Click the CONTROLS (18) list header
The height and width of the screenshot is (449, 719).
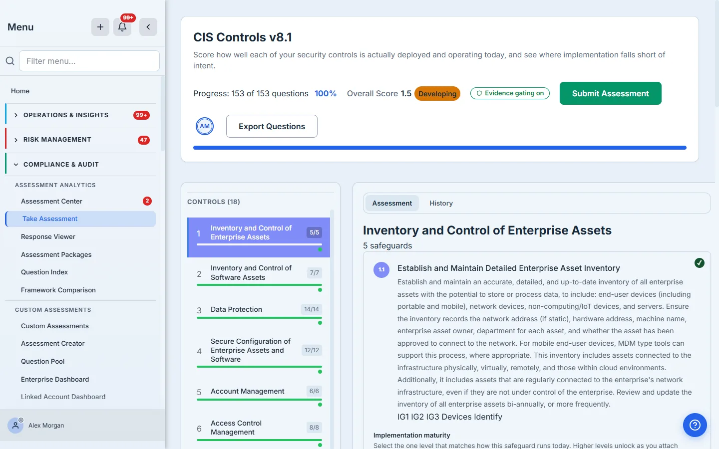[214, 202]
